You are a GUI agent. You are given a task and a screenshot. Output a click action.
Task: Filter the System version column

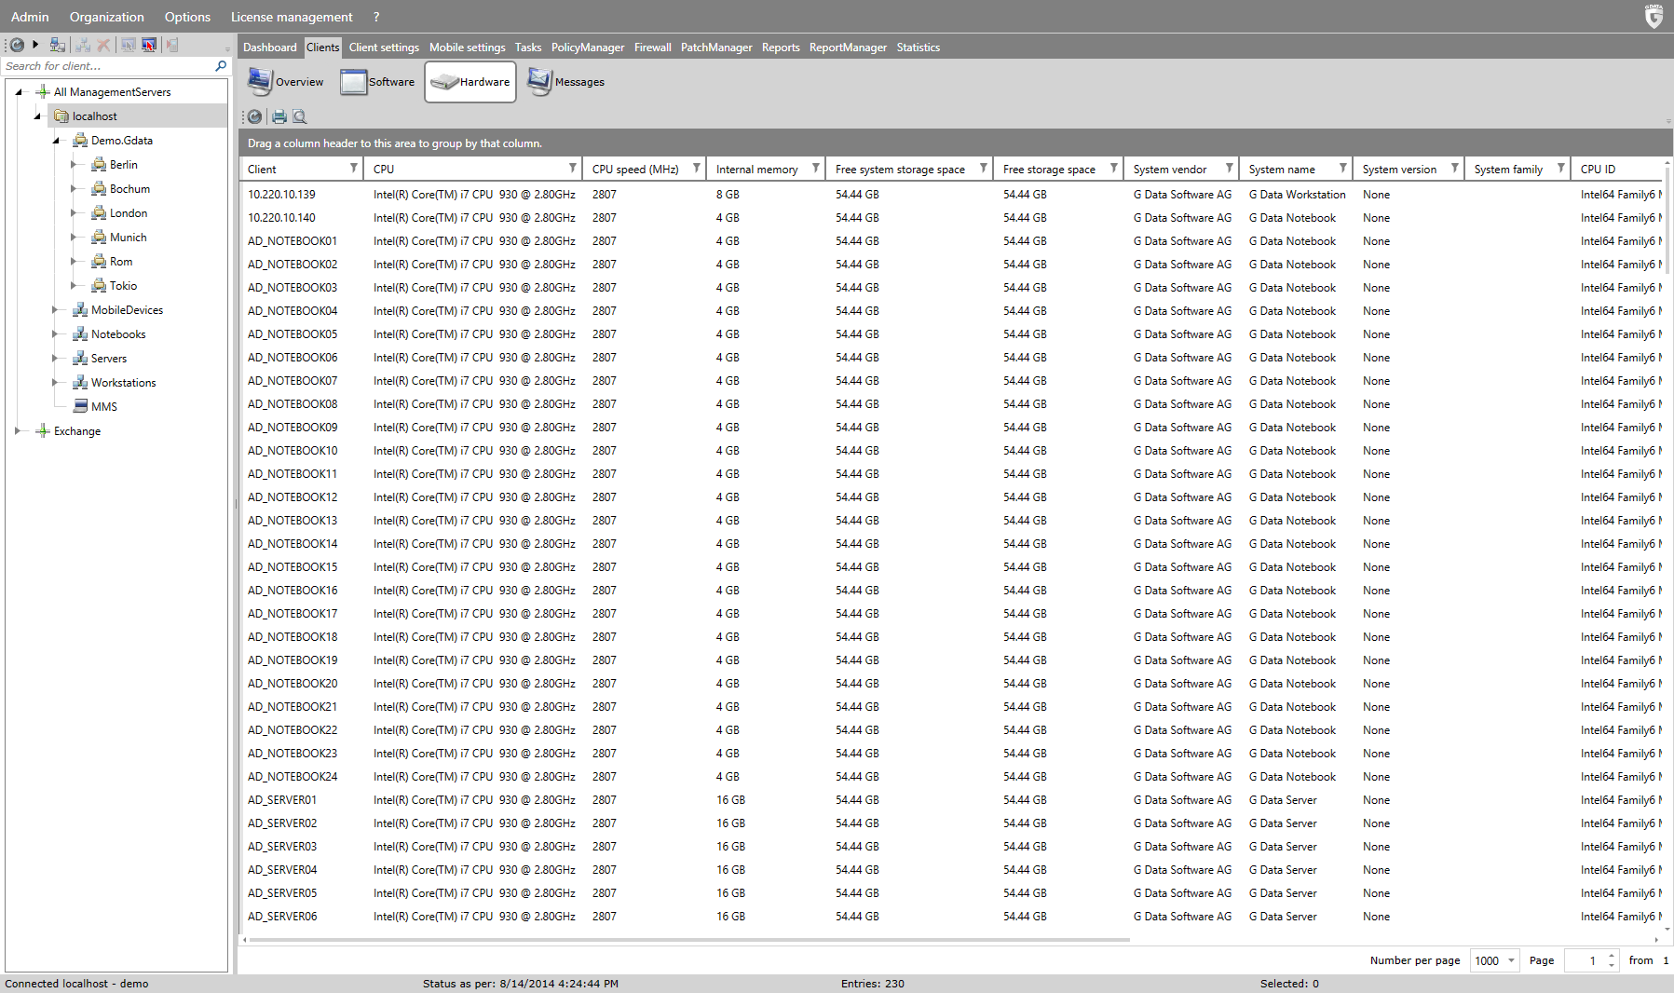1455,169
